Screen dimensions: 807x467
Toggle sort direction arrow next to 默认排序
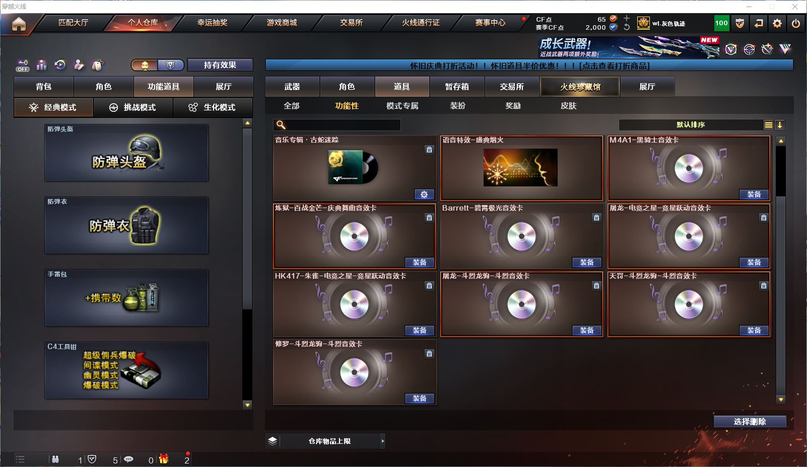pos(779,125)
